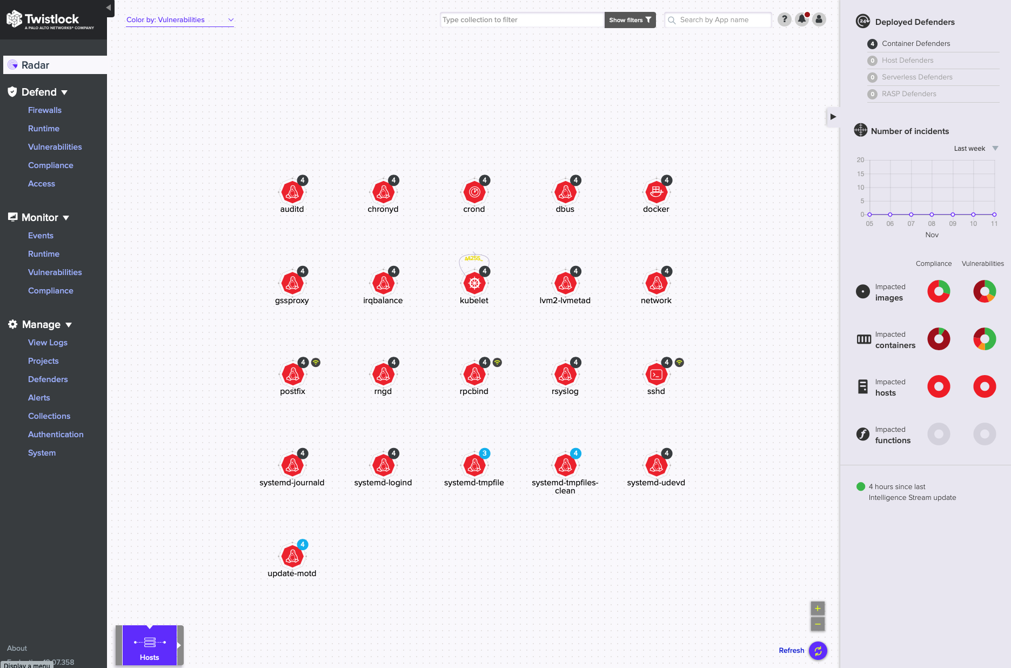The height and width of the screenshot is (668, 1011).
Task: Click the Refresh link
Action: [791, 650]
